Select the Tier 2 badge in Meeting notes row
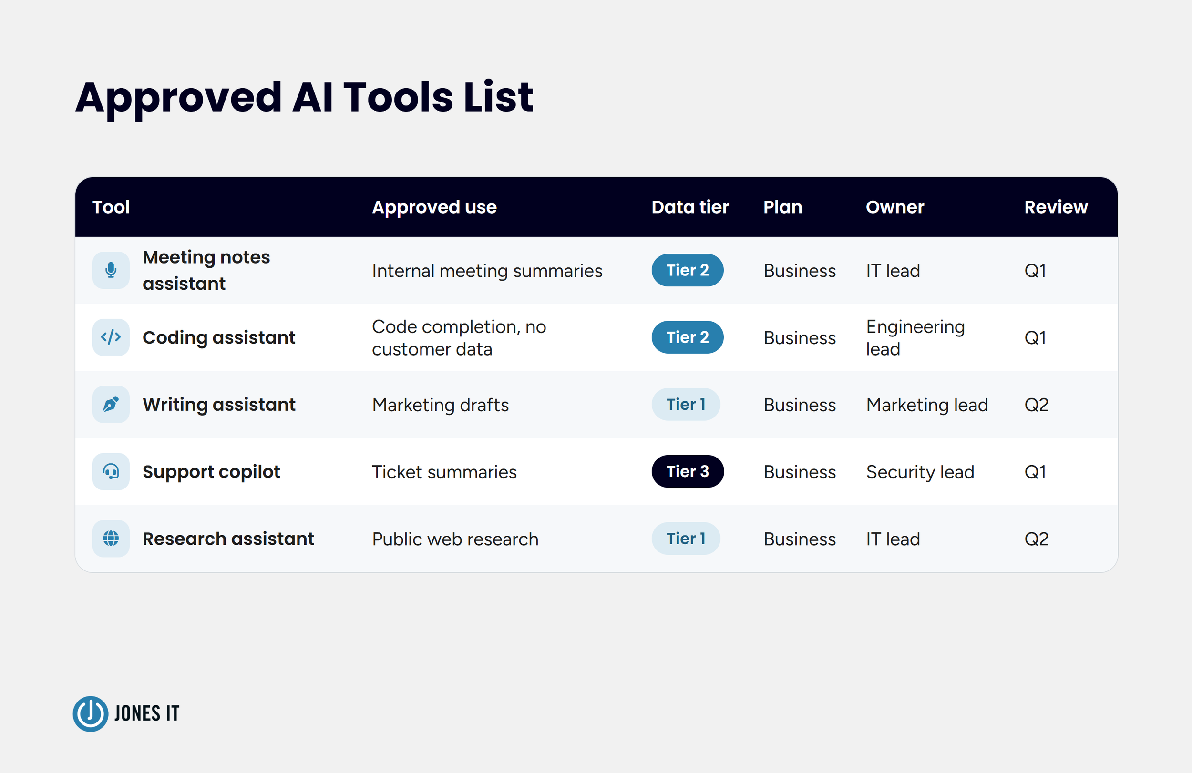This screenshot has width=1192, height=773. coord(687,270)
